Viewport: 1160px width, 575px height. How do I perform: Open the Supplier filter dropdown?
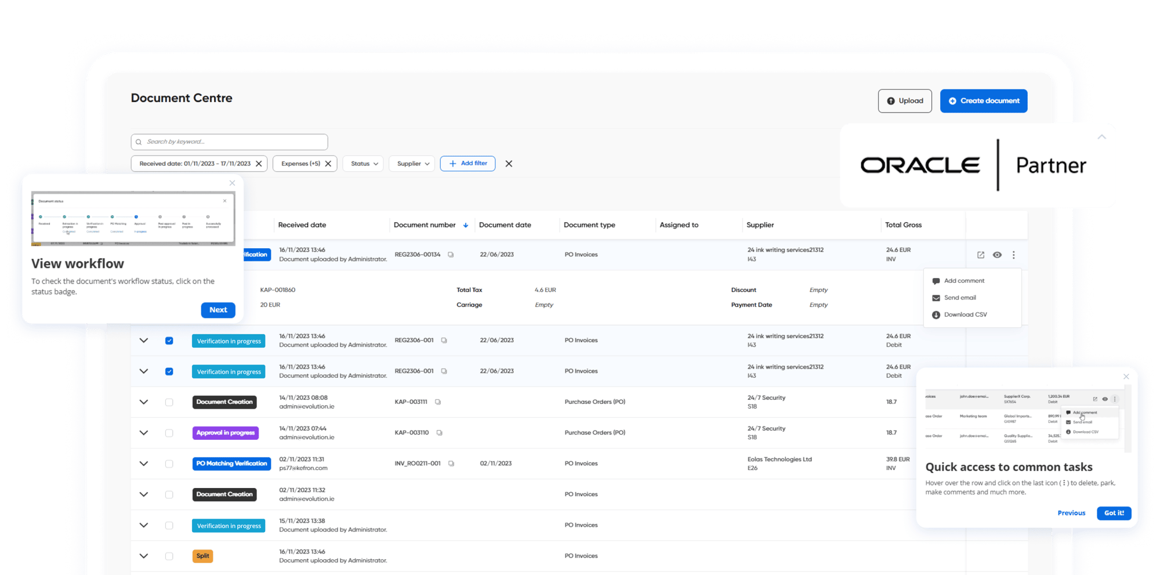(412, 164)
